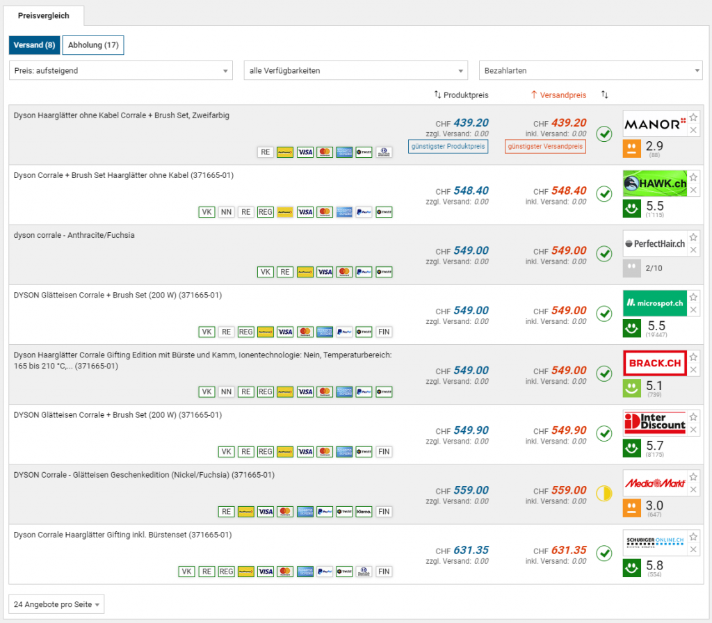Click the X icon beside the HAWK.ch logo
The height and width of the screenshot is (623, 712).
pos(693,191)
